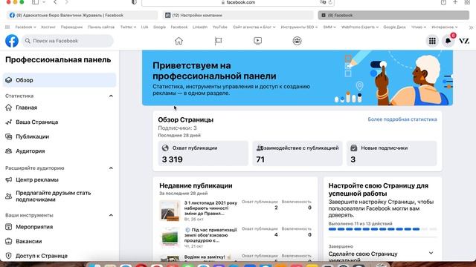Viewport: 476px width, 267px height.
Task: Show more bookmarks with double-arrow icon
Action: pos(471,27)
